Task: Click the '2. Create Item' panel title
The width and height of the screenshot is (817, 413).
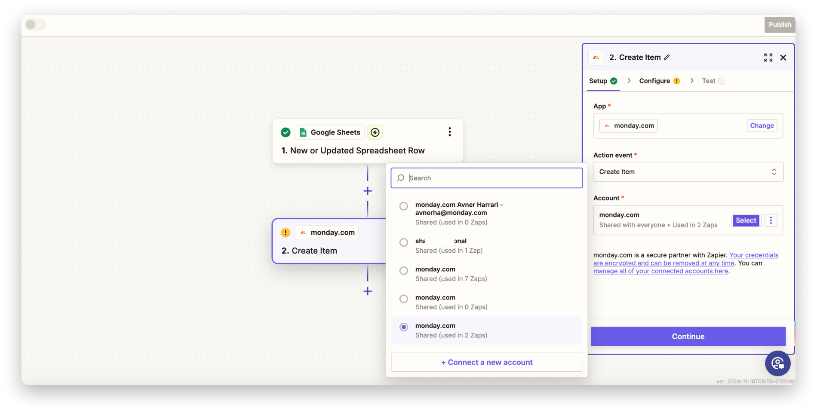Action: tap(635, 58)
